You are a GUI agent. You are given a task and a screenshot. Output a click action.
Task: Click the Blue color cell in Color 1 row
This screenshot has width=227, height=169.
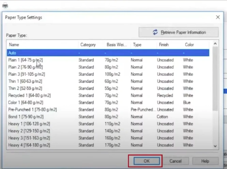pos(187,102)
